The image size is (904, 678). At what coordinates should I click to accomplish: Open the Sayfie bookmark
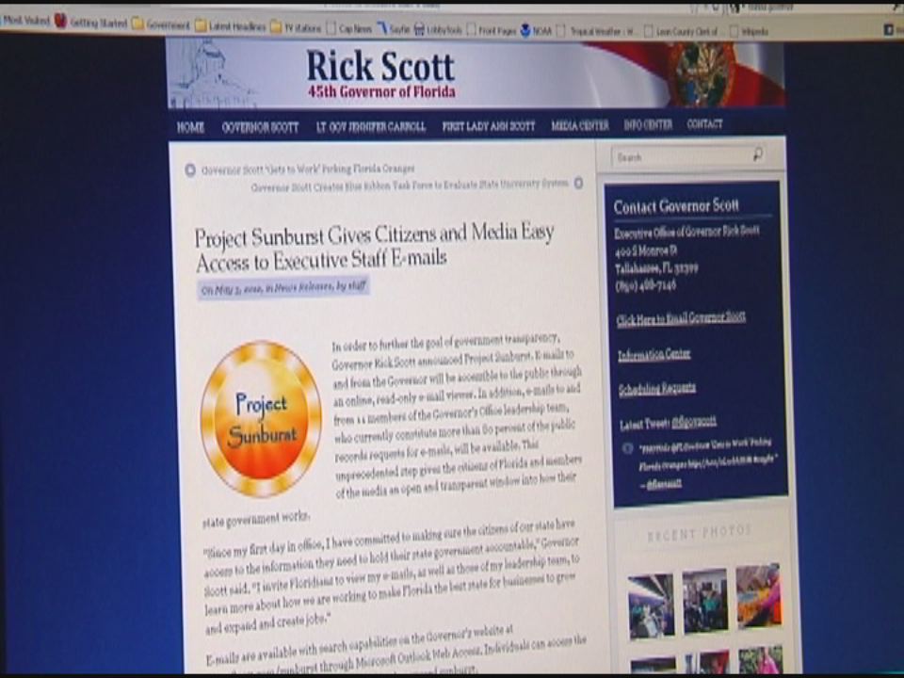tap(394, 28)
